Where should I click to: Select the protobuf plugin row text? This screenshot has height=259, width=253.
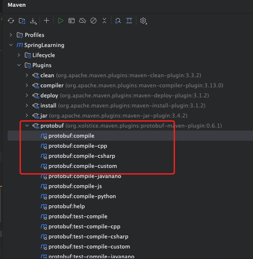[x=131, y=126]
